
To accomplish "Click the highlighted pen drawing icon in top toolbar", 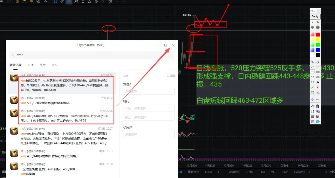I will (69, 2).
